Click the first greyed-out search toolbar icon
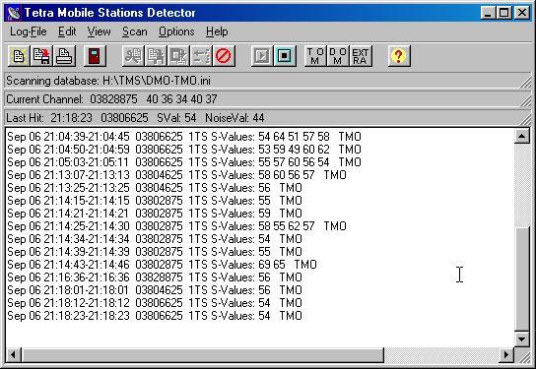 point(133,56)
